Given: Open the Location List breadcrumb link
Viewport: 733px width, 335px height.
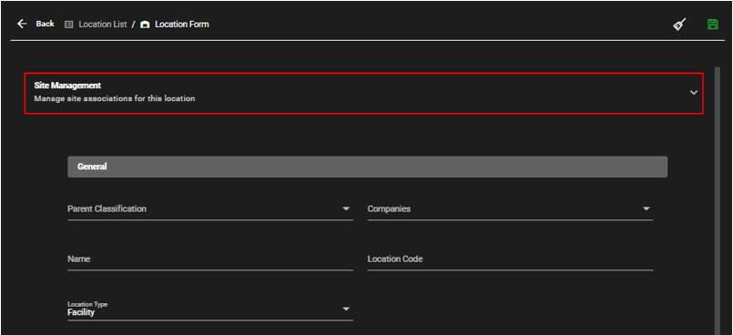Looking at the screenshot, I should 103,25.
